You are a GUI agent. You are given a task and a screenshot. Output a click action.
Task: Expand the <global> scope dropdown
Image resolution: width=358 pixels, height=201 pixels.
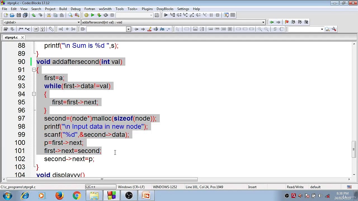point(79,22)
